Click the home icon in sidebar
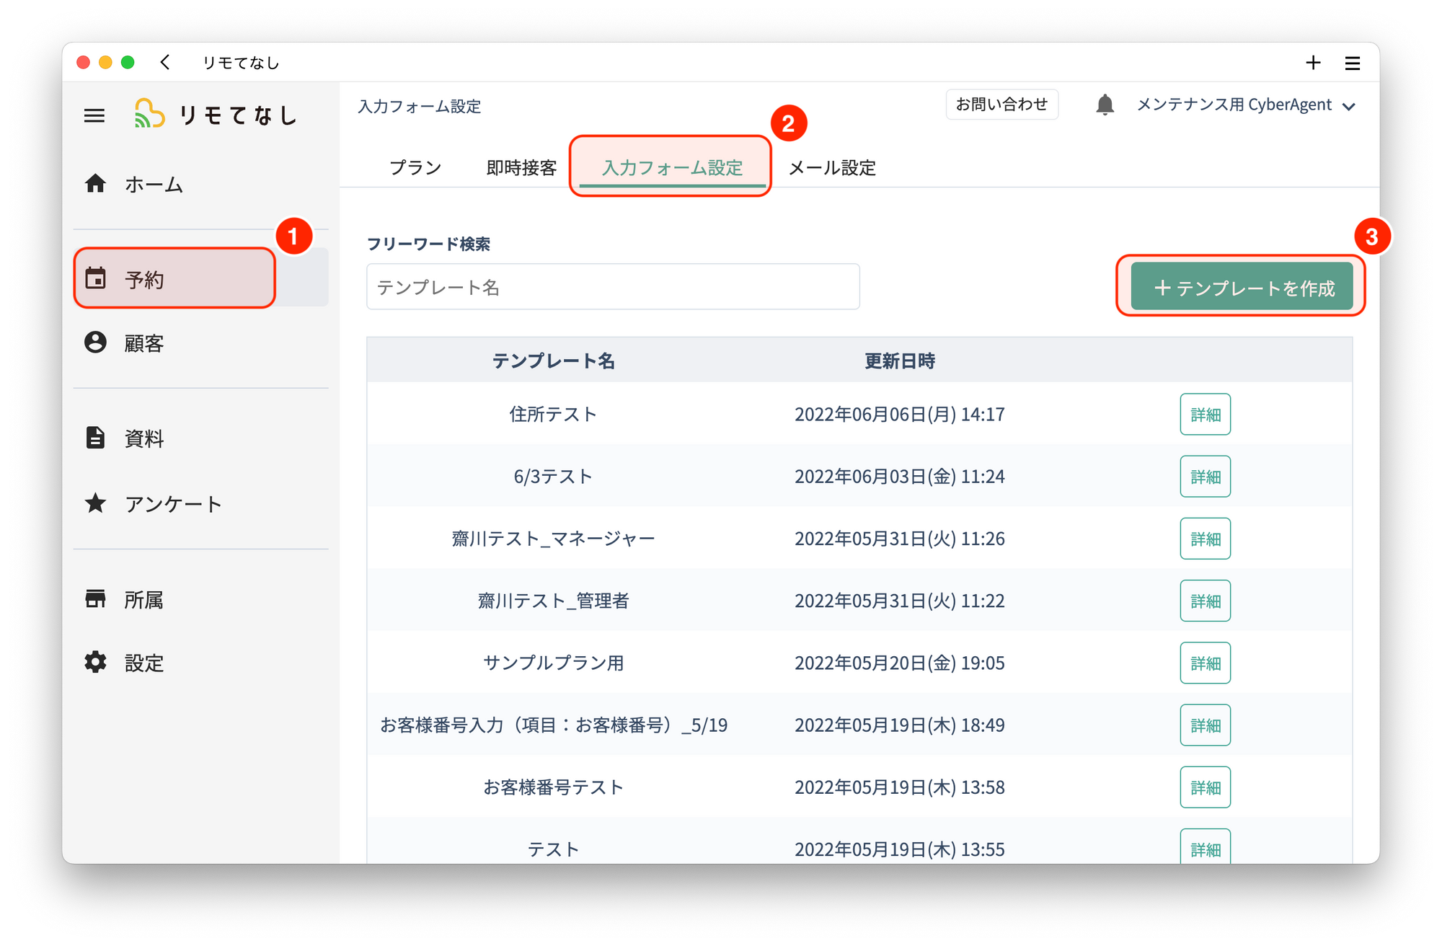 click(x=95, y=183)
